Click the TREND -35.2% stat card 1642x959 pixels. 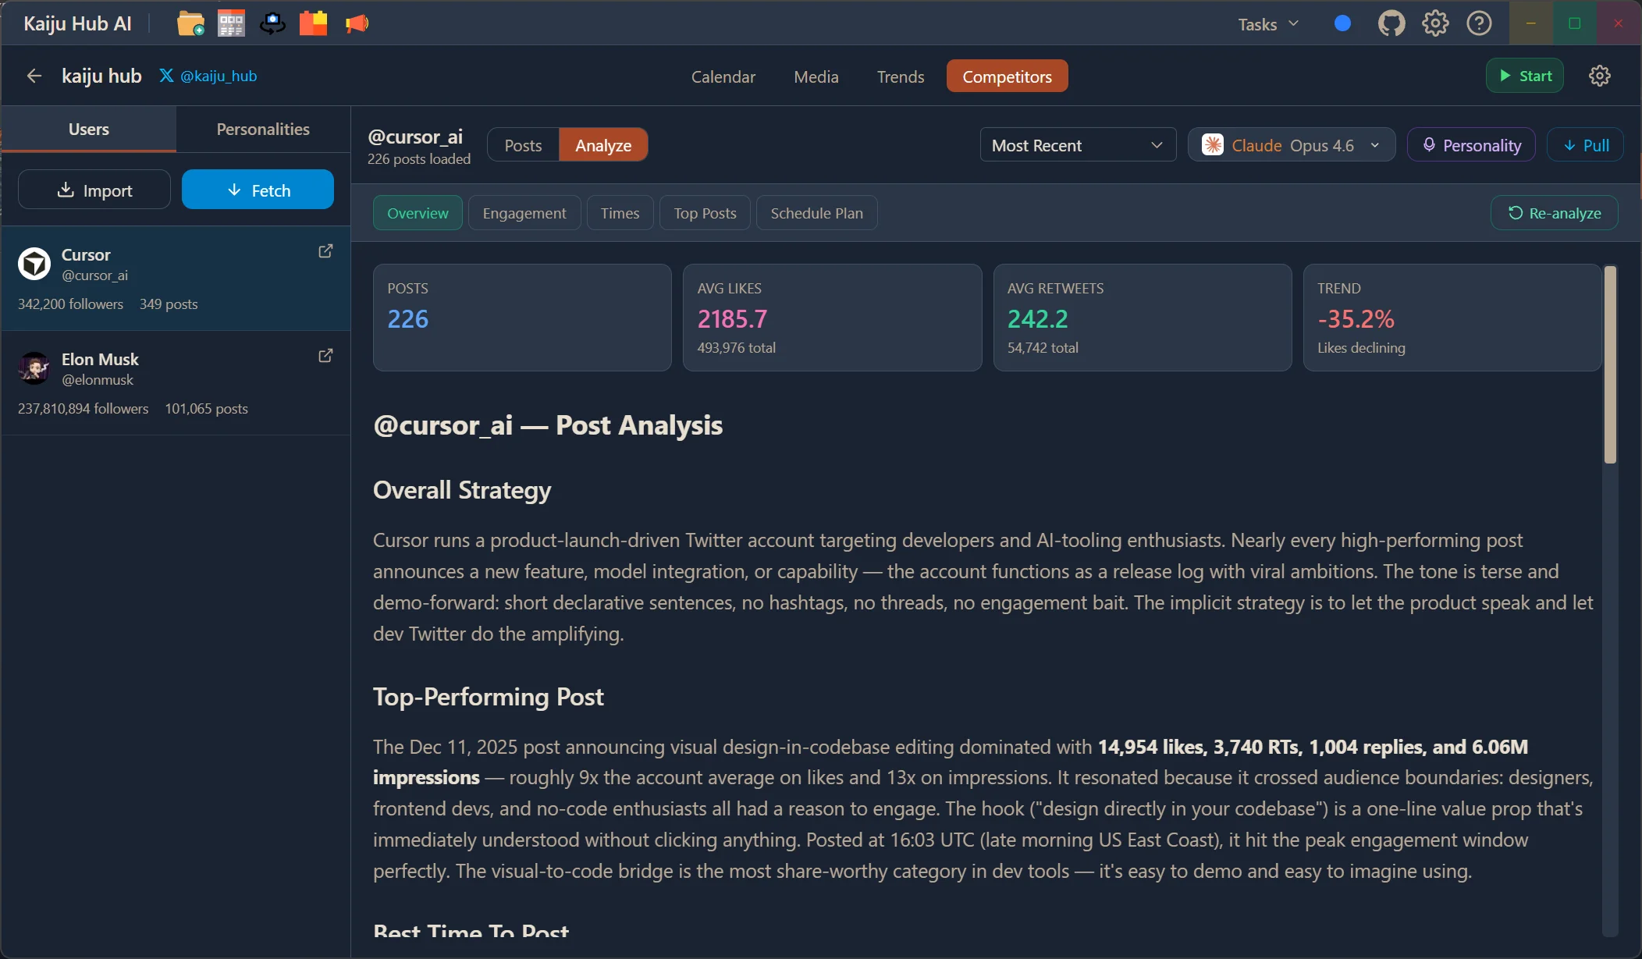tap(1452, 318)
